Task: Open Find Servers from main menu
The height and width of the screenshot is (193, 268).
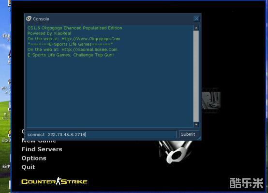Action: [42, 149]
